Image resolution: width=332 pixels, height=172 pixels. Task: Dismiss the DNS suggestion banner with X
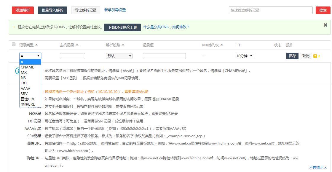pyautogui.click(x=325, y=25)
